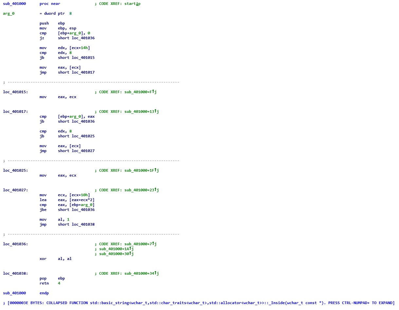Follow the start cross-reference link
This screenshot has width=399, height=310.
click(x=131, y=4)
